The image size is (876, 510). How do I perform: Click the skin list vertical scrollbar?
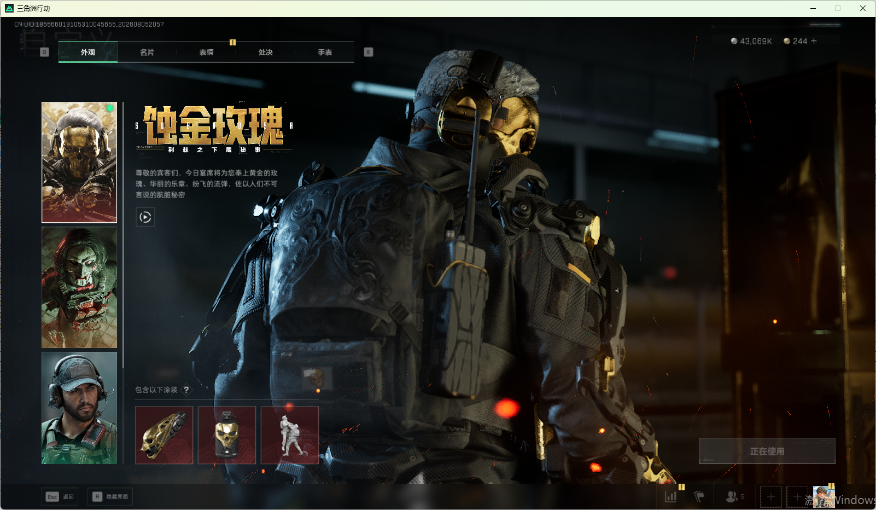[x=124, y=235]
